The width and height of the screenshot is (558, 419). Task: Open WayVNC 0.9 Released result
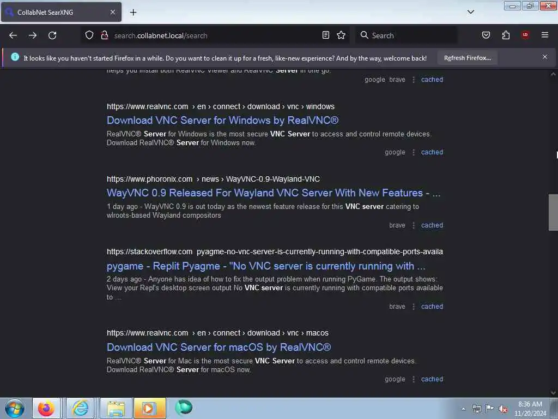pyautogui.click(x=274, y=193)
